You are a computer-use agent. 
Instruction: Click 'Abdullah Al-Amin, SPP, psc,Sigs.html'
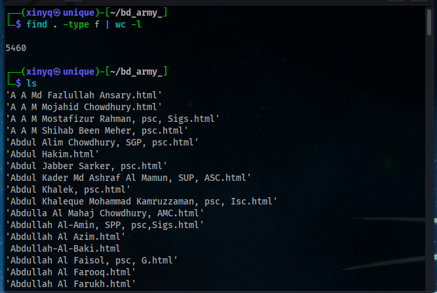pos(104,225)
